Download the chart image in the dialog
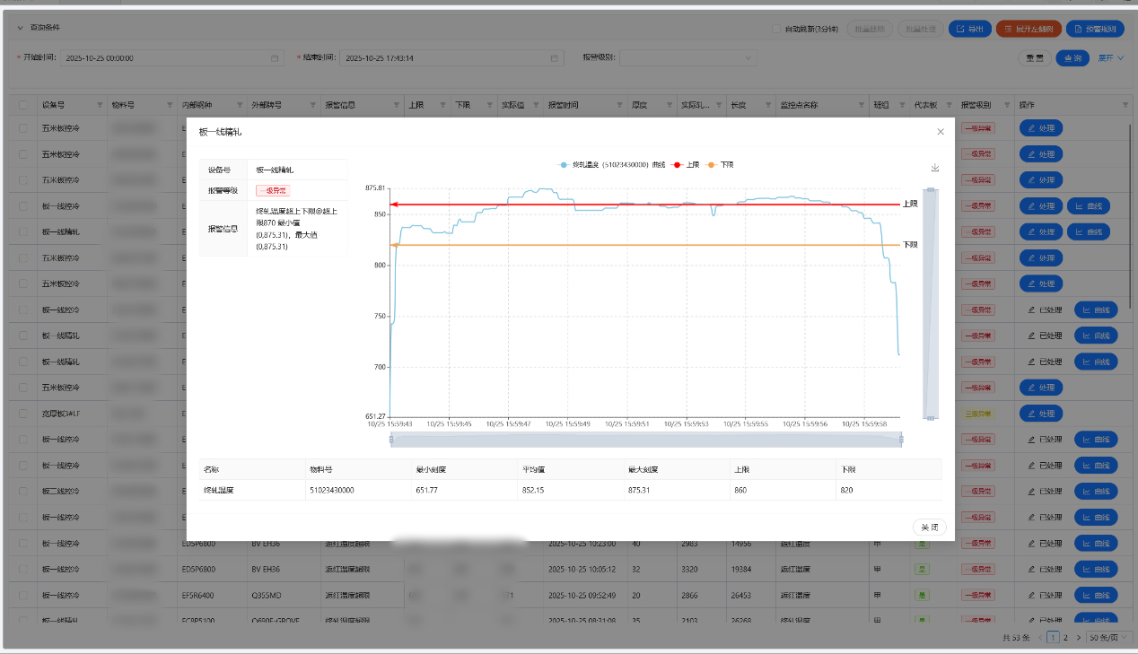This screenshot has width=1138, height=654. 934,168
